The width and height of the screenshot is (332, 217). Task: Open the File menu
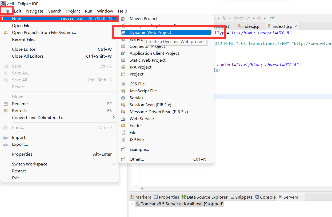pos(6,11)
